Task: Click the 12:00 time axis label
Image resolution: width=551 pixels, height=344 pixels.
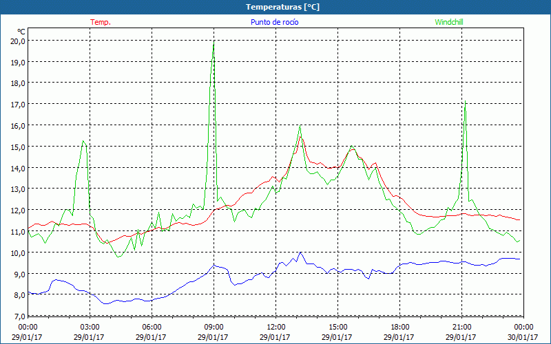Action: point(275,327)
